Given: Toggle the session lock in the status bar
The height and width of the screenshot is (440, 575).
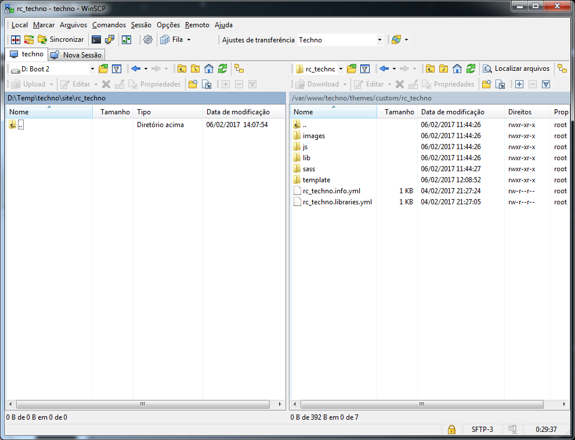Looking at the screenshot, I should (451, 429).
